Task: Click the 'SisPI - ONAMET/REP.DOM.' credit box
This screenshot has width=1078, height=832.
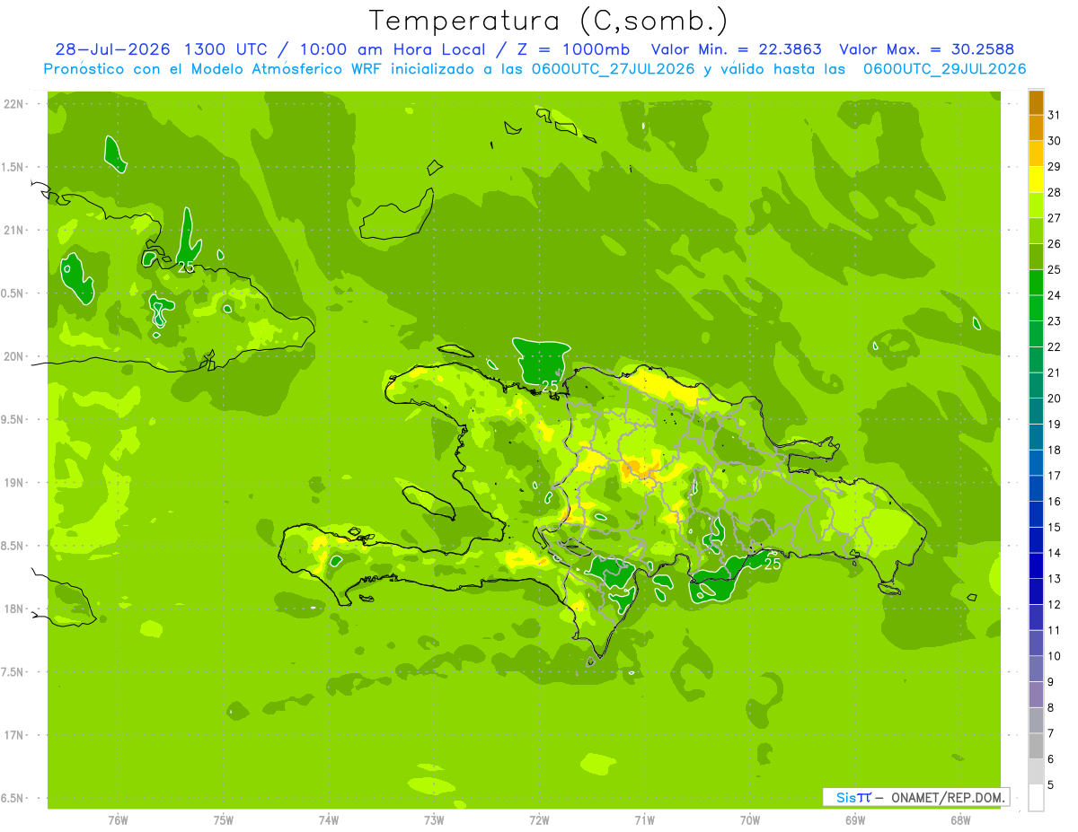Action: (915, 797)
